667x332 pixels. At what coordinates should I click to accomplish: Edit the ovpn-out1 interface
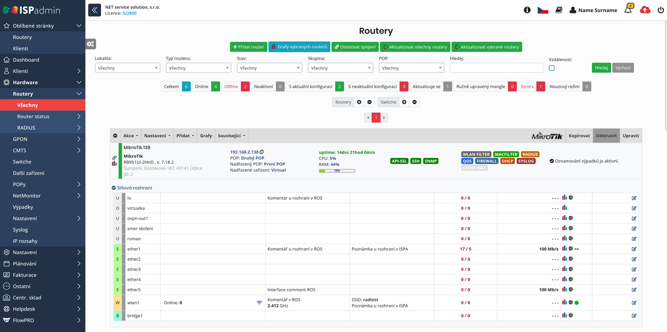click(x=634, y=218)
